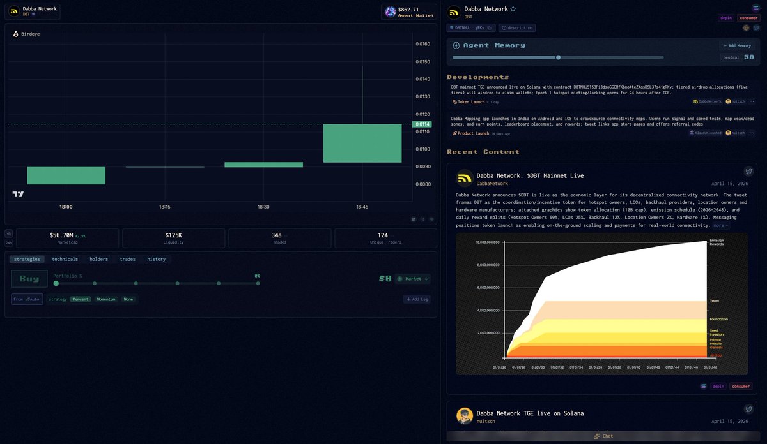This screenshot has width=767, height=444.
Task: Switch stats timeframe to 24h
Action: [x=9, y=242]
